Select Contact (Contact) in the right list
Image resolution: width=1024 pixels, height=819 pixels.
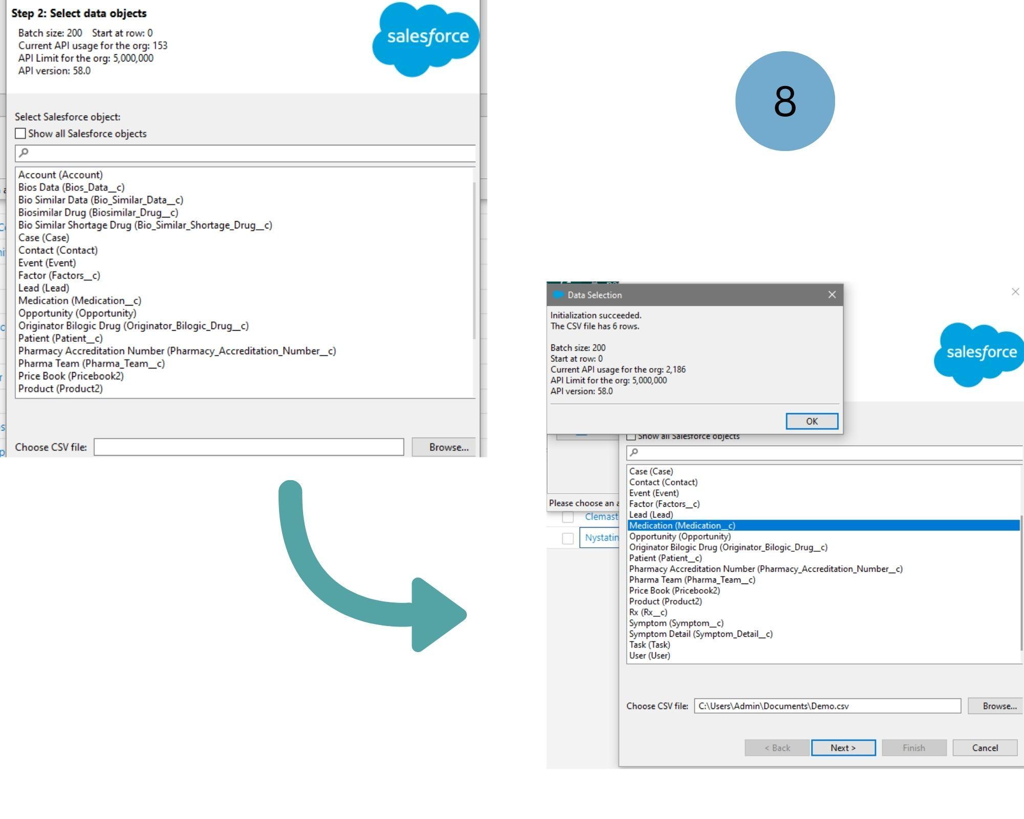[664, 482]
